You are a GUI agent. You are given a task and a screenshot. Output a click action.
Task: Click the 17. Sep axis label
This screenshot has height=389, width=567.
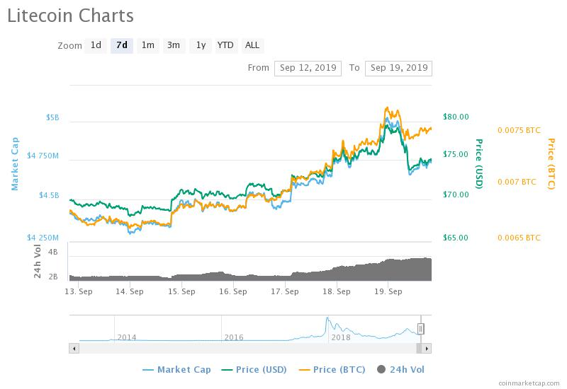[285, 291]
